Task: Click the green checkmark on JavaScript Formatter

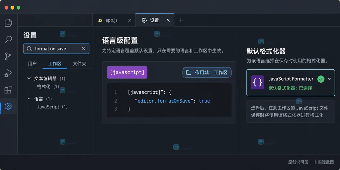Action: (321, 79)
